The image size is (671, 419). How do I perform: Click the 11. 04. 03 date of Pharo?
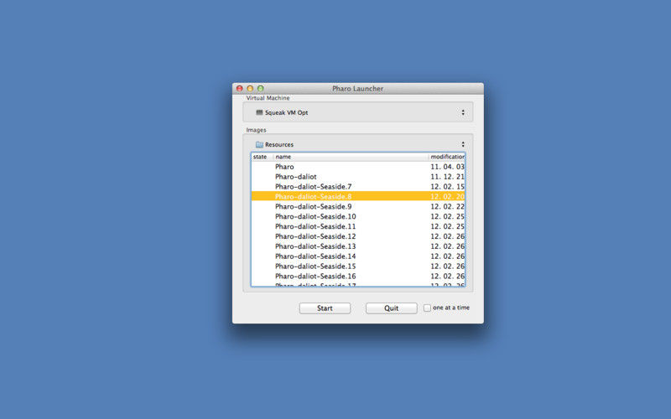pyautogui.click(x=447, y=167)
